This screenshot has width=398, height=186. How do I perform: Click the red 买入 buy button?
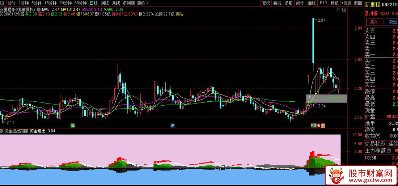click(374, 22)
